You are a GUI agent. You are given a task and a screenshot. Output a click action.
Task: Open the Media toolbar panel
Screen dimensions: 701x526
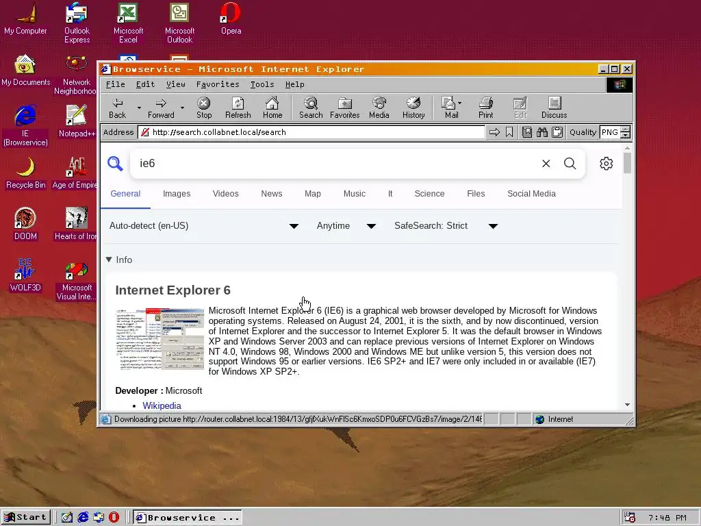(x=379, y=108)
